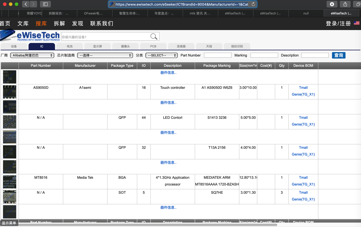Select the IC tab
This screenshot has width=361, height=227.
coord(42,46)
